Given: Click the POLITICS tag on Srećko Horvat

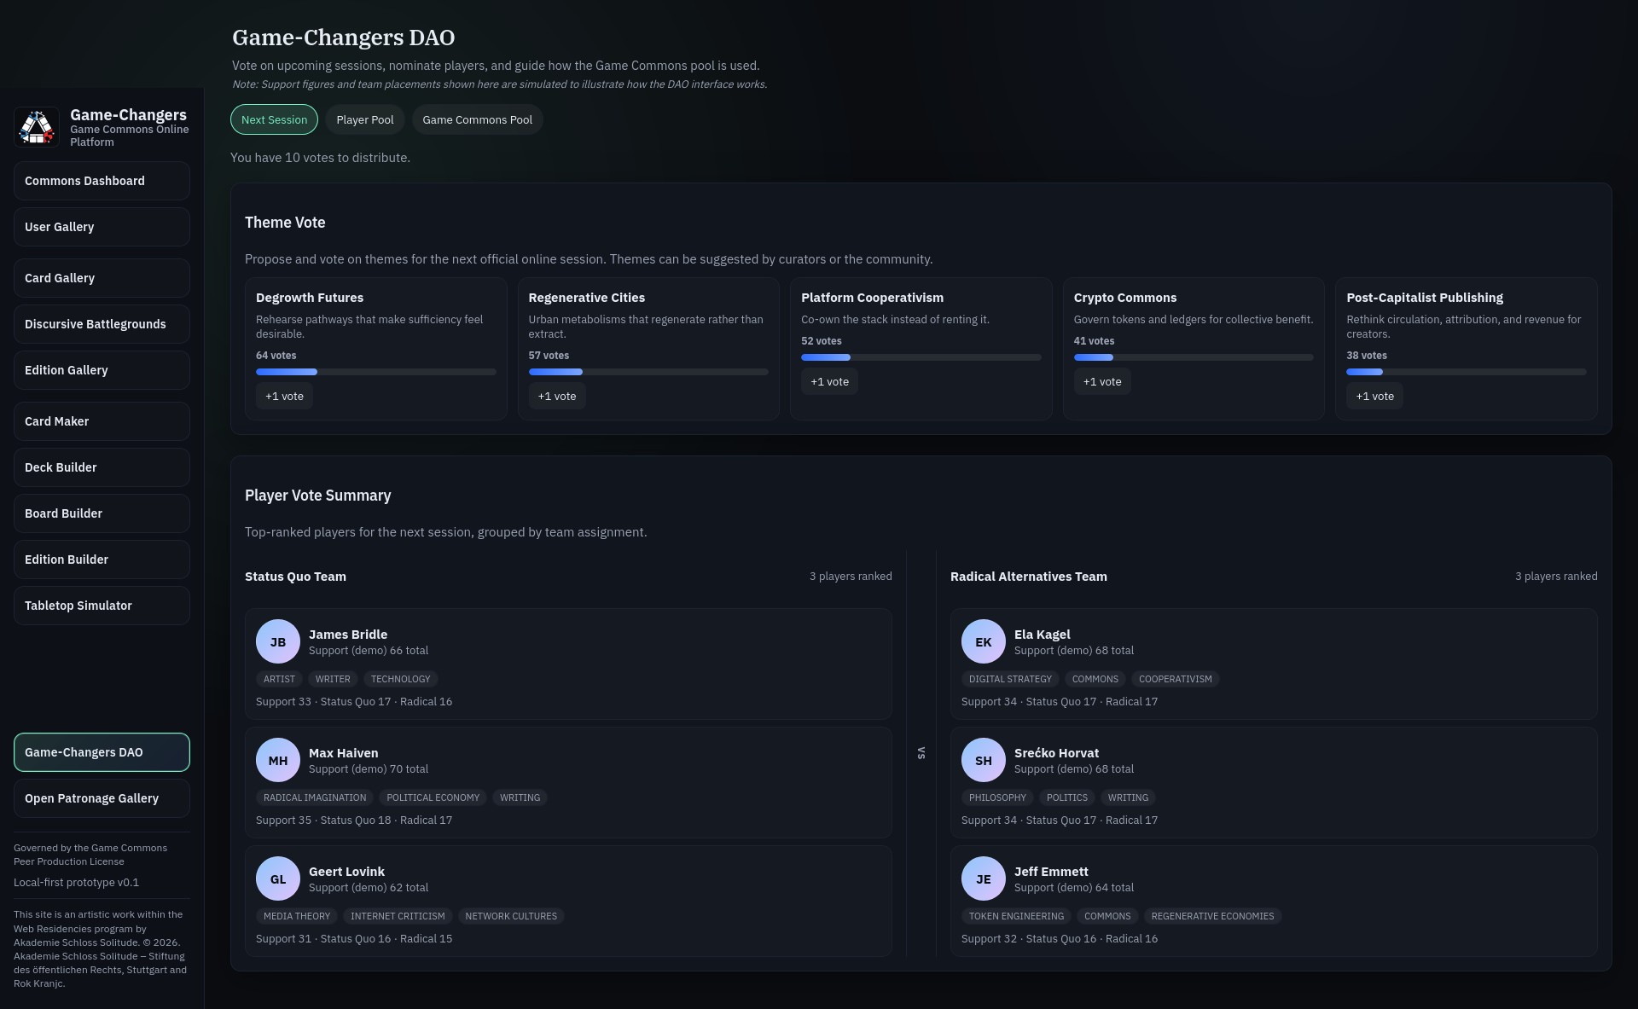Looking at the screenshot, I should click(1067, 797).
